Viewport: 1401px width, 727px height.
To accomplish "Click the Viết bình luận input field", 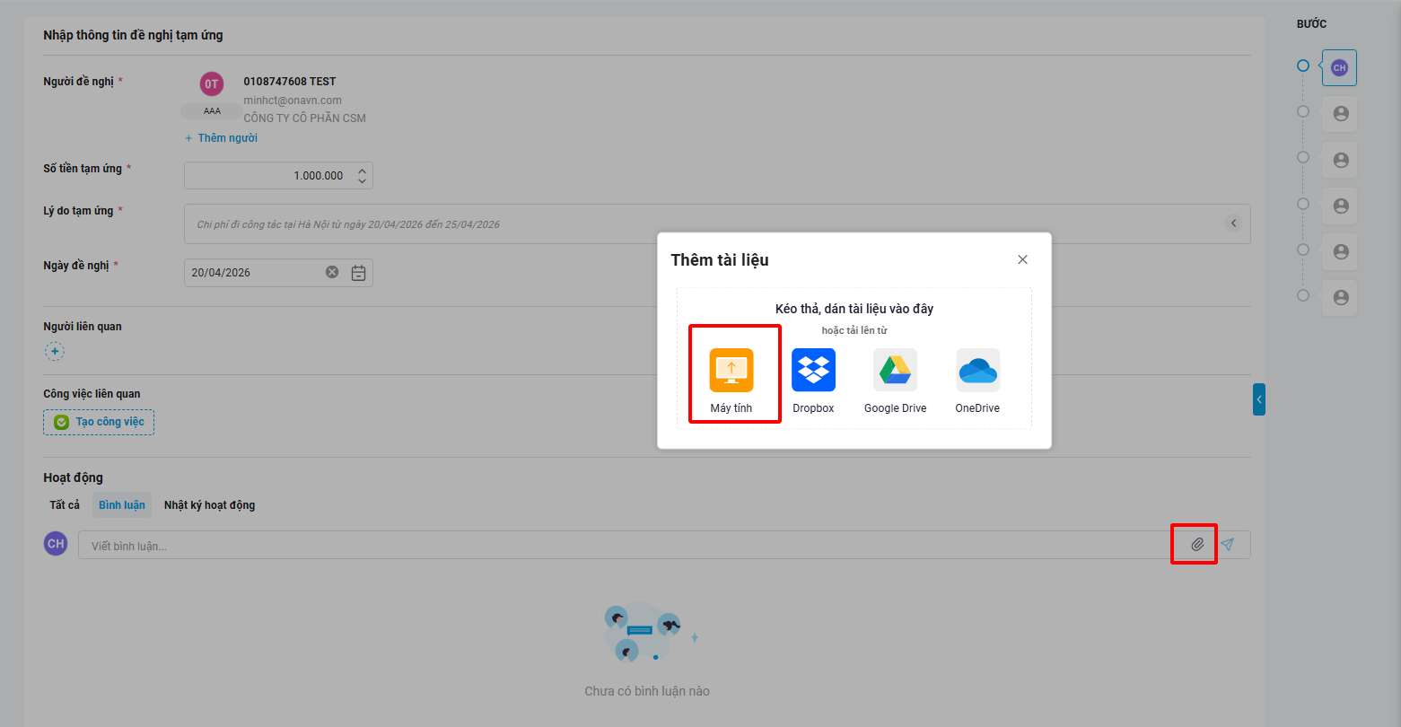I will [x=619, y=546].
